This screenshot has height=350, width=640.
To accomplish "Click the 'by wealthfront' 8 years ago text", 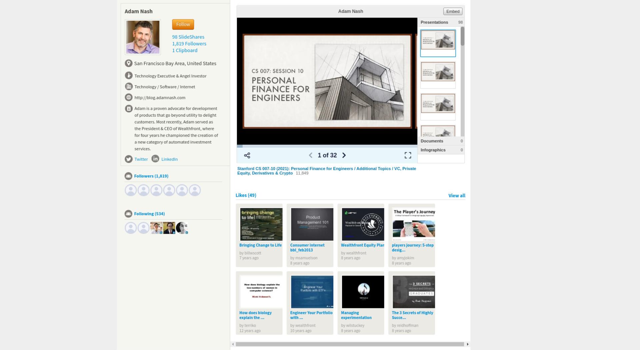I will coord(354,256).
